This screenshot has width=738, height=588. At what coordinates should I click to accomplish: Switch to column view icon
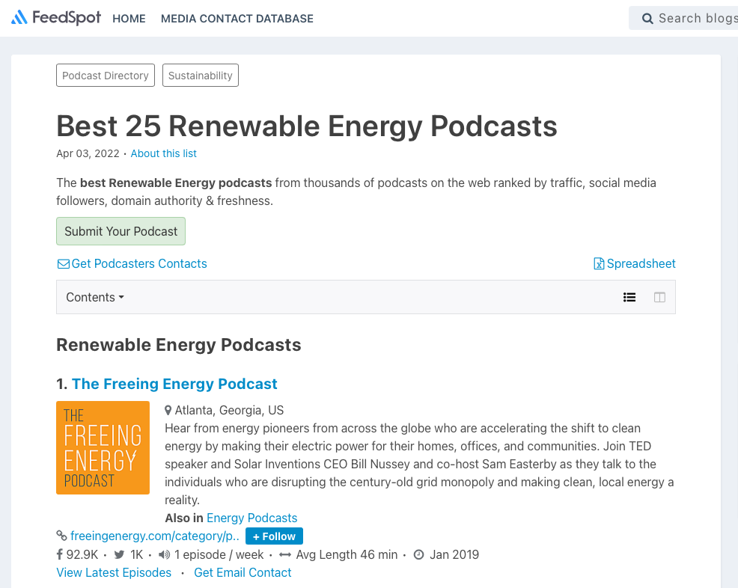tap(660, 297)
